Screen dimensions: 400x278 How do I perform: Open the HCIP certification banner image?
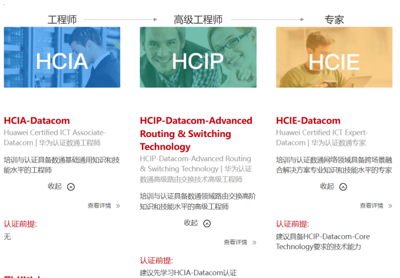click(198, 57)
